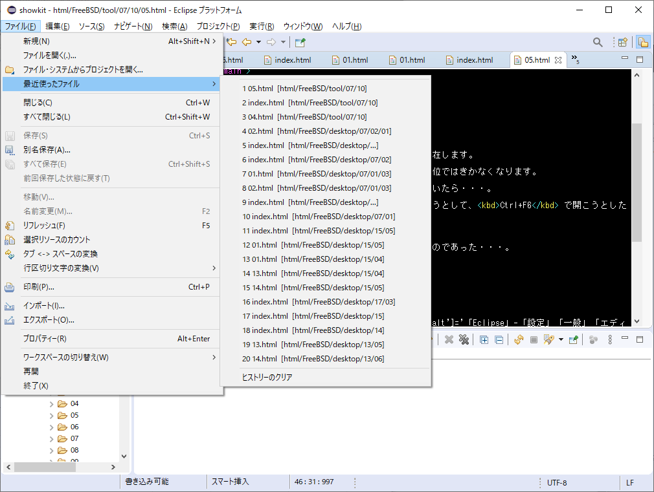Open the 編集(E) menu
The height and width of the screenshot is (492, 654).
pos(58,27)
